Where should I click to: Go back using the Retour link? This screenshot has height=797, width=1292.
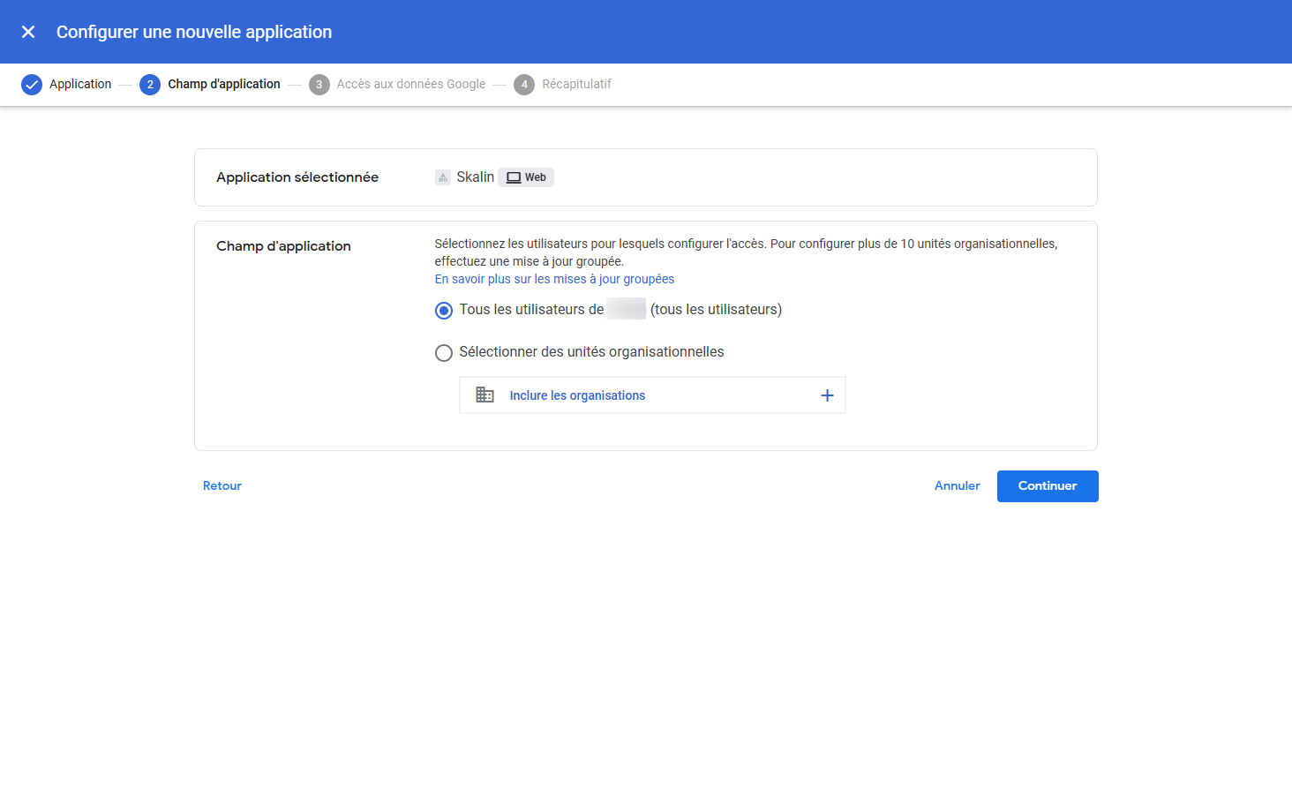pos(222,486)
